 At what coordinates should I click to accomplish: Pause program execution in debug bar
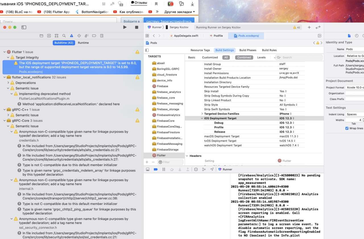(164, 169)
